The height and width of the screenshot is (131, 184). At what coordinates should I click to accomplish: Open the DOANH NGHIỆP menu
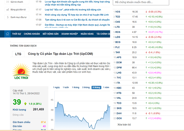pos(70,34)
